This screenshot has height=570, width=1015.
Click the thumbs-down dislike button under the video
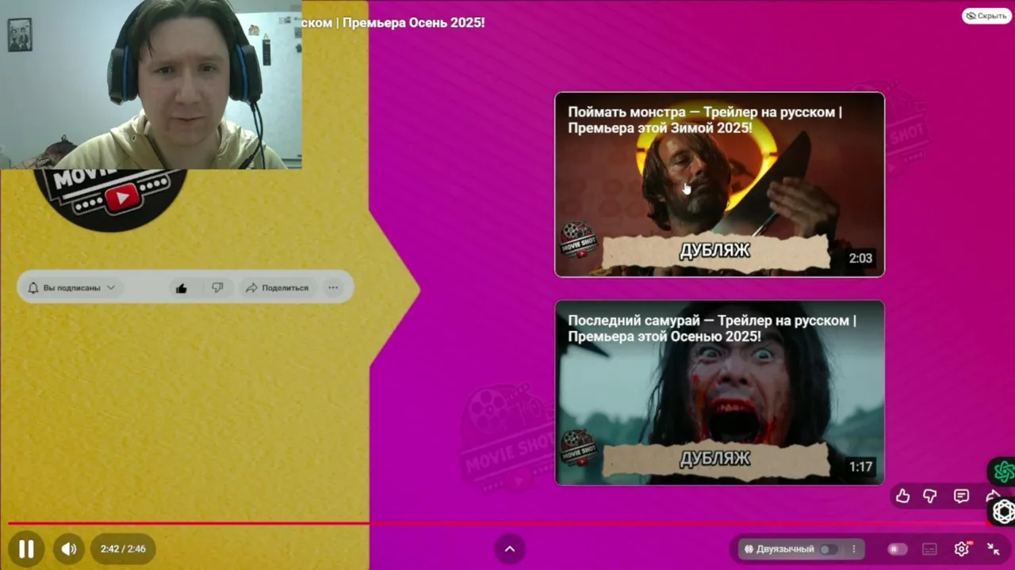[x=217, y=287]
